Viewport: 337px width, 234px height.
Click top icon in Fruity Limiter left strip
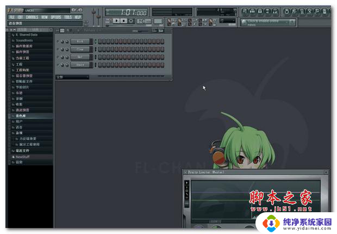coord(187,183)
